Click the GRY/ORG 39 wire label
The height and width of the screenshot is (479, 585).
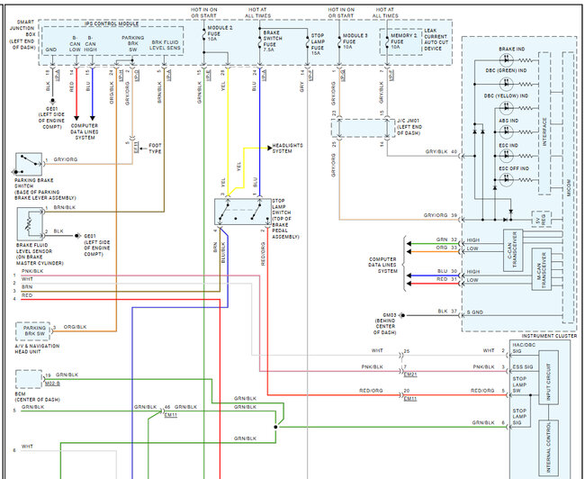click(x=440, y=215)
